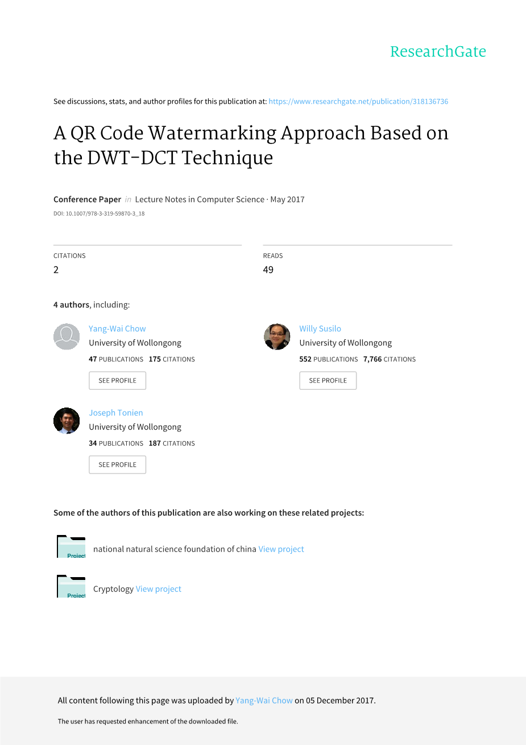Viewport: 526px width, 745px height.
Task: Open View project link for national science foundation
Action: point(281,549)
